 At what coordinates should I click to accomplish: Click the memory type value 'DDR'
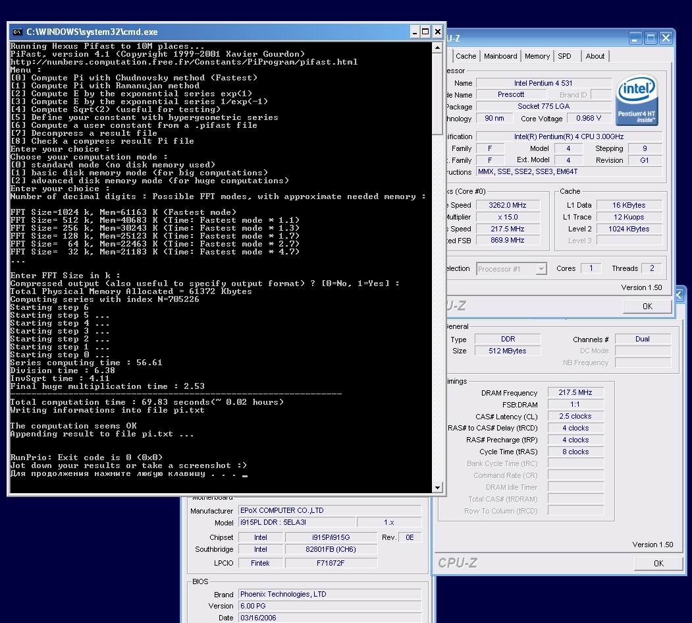[x=508, y=339]
